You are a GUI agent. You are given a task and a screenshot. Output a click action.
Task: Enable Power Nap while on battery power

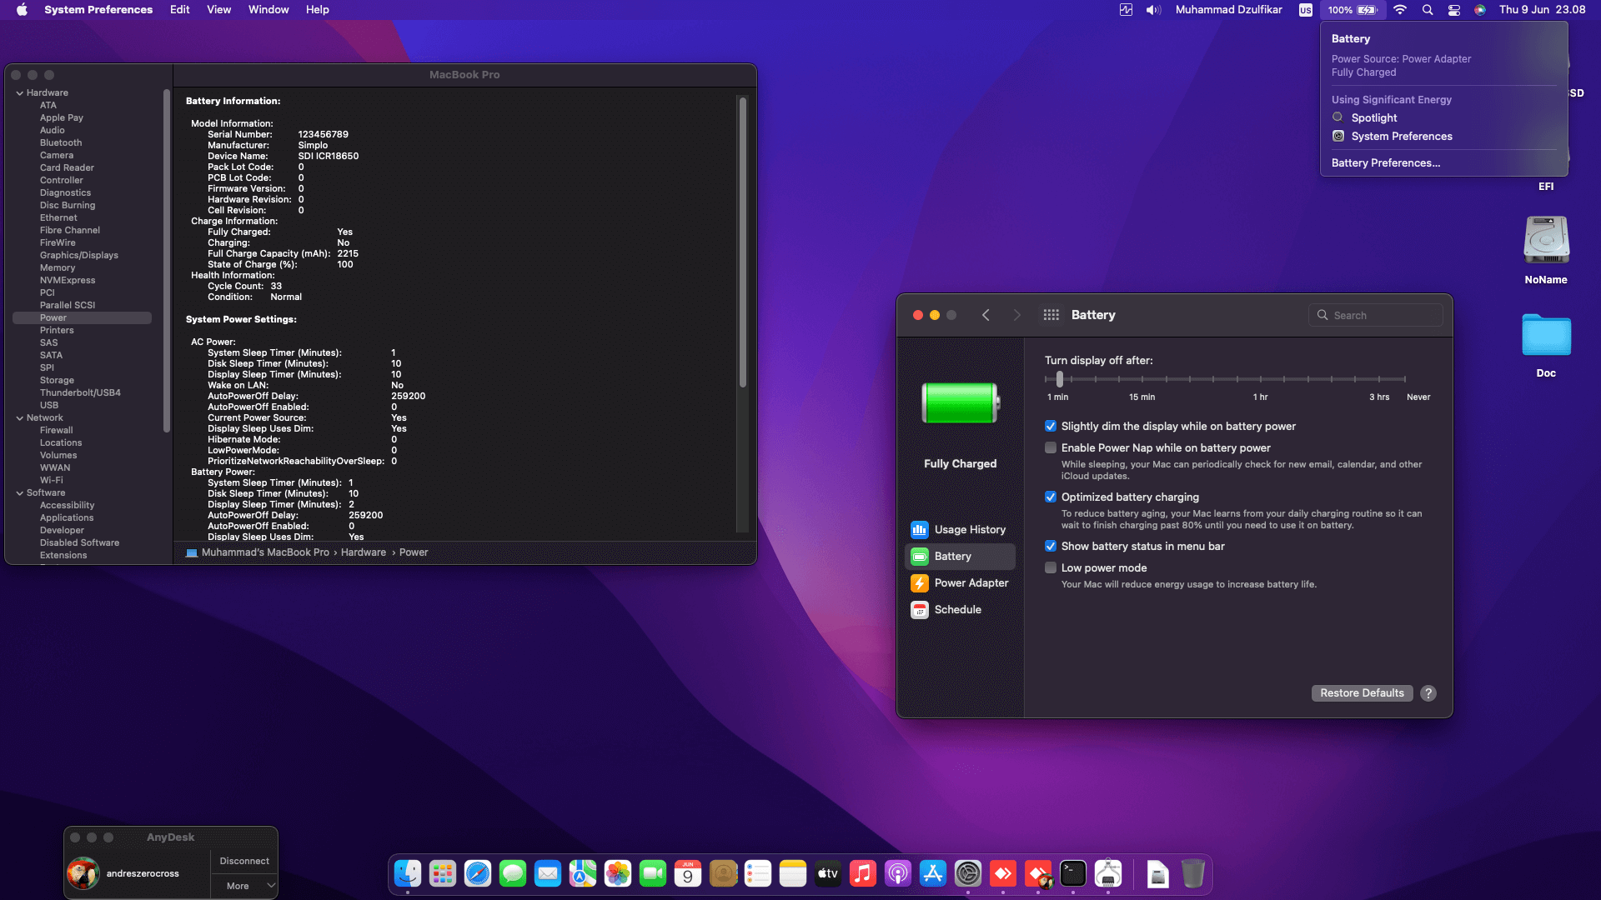point(1051,447)
